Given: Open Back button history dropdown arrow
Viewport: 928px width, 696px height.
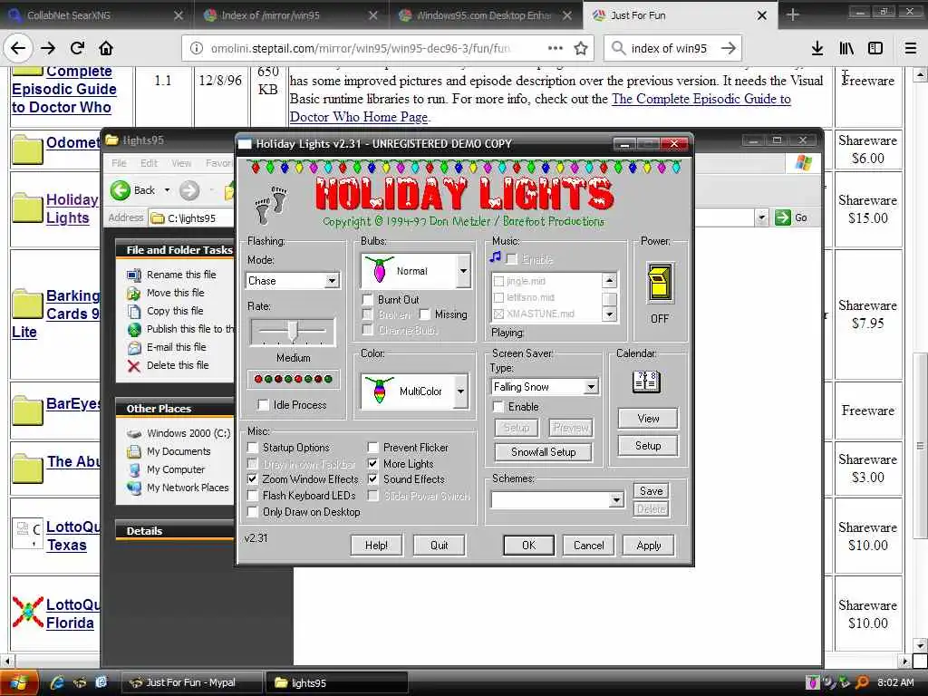Looking at the screenshot, I should 167,190.
